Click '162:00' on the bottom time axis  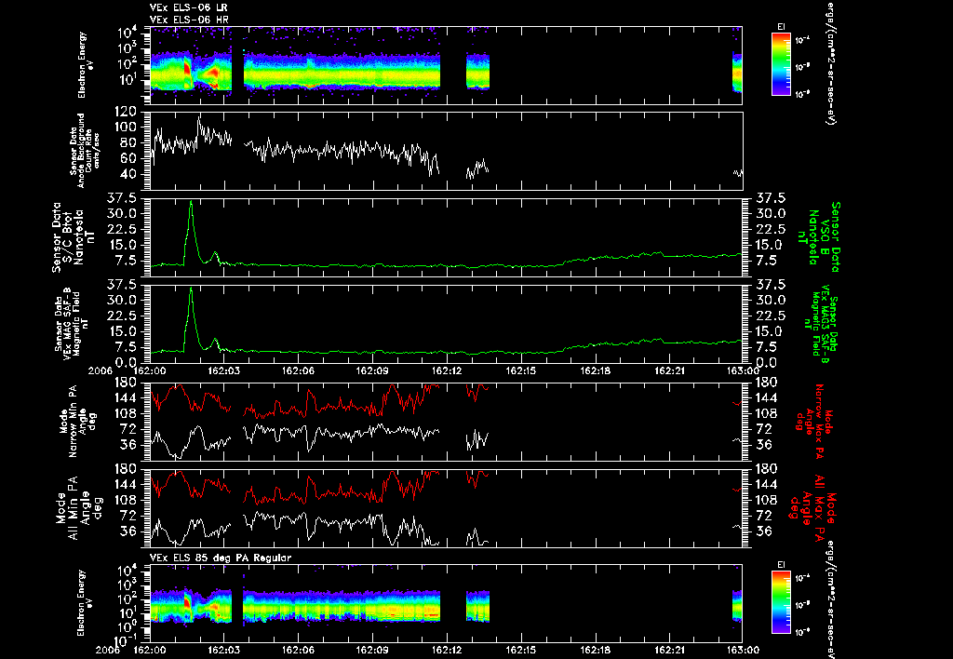(150, 650)
